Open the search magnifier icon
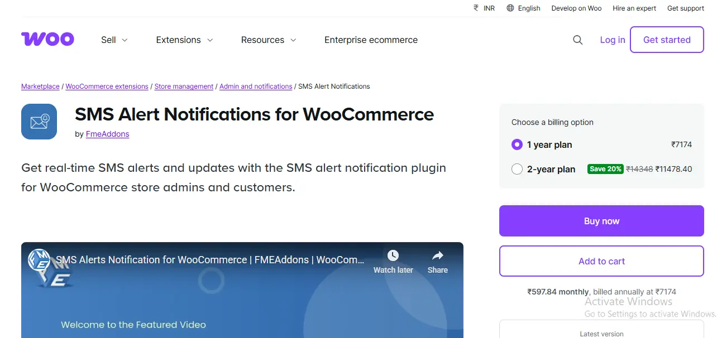The width and height of the screenshot is (717, 338). (x=577, y=40)
